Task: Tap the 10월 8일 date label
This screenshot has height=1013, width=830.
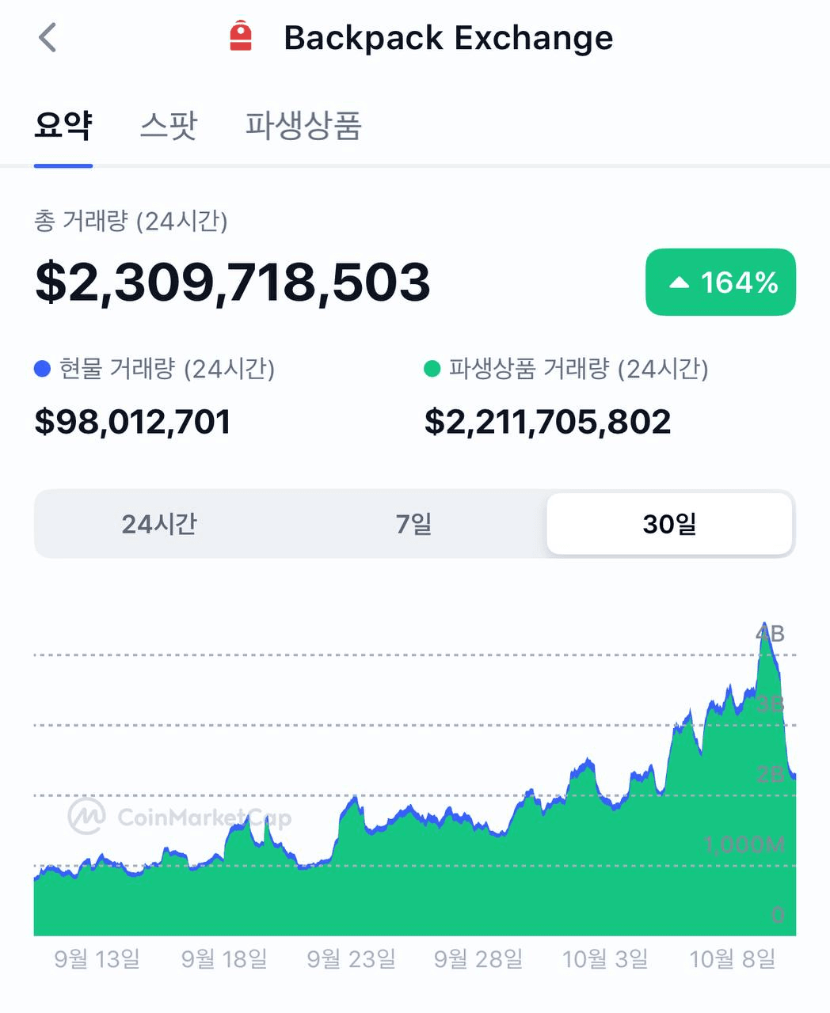Action: [733, 959]
